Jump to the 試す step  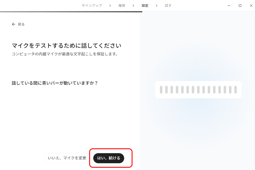click(x=168, y=5)
